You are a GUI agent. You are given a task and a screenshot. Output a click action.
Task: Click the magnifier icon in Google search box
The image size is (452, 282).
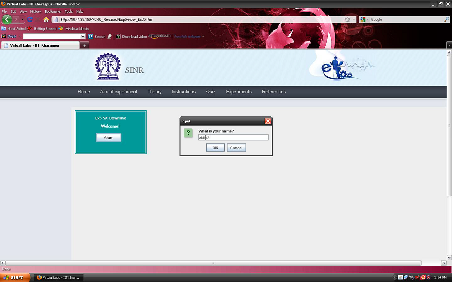(446, 19)
